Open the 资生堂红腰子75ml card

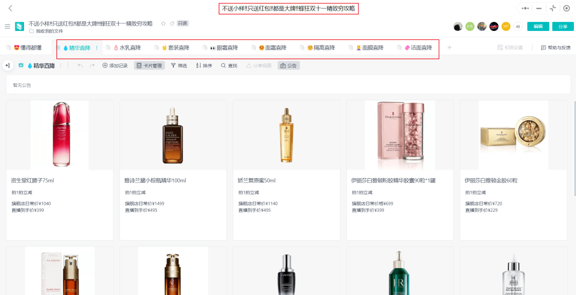point(60,170)
